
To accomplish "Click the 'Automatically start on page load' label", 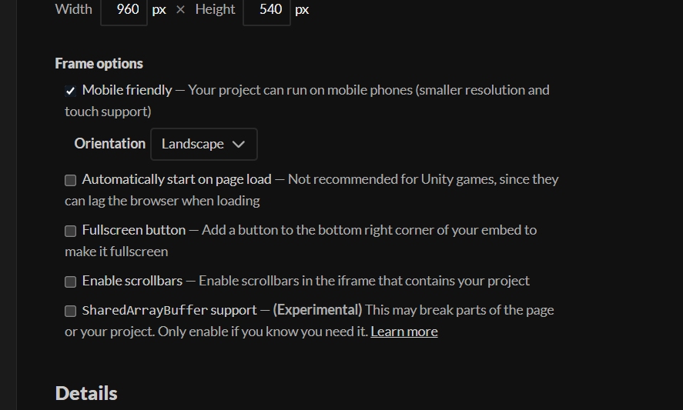I will point(177,179).
